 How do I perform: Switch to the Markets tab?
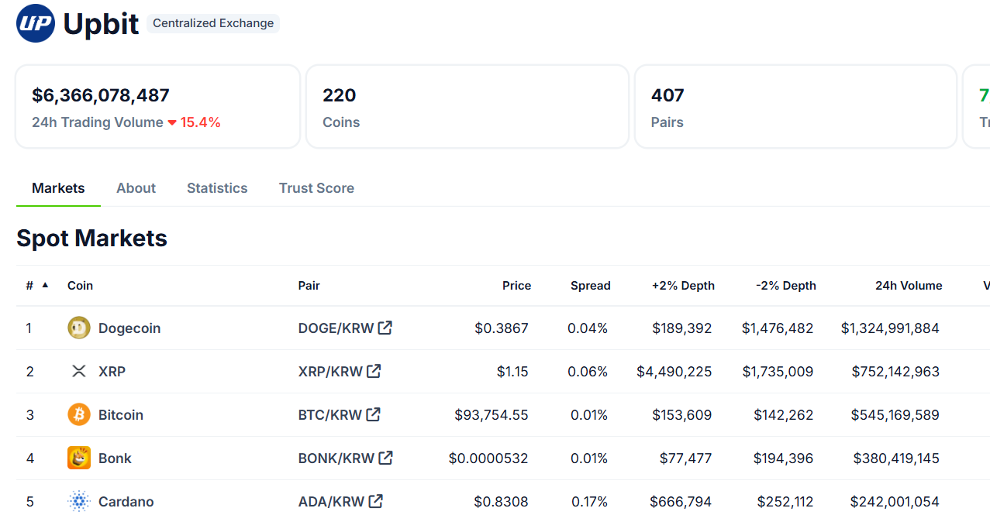point(58,188)
